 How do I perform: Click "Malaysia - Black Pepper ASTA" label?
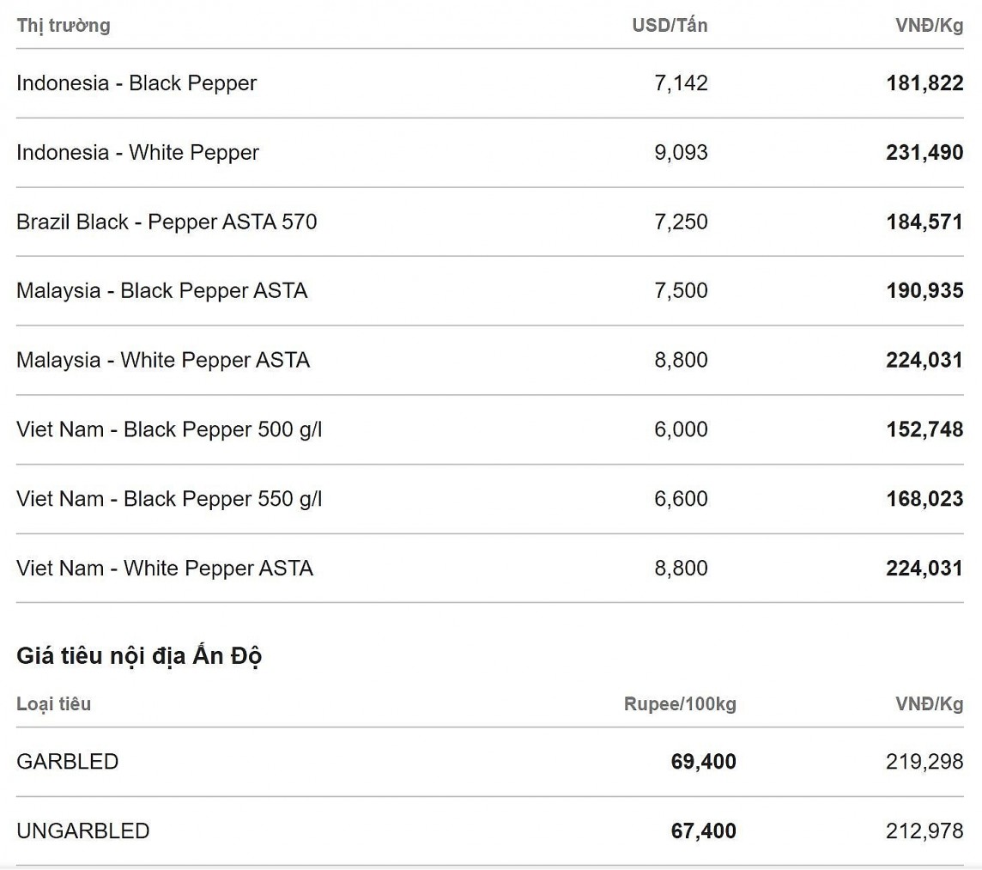[161, 291]
